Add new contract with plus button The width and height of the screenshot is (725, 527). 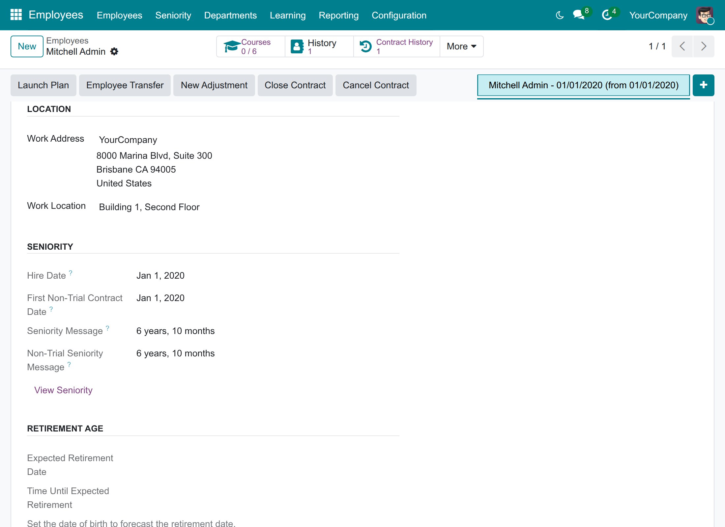(703, 85)
